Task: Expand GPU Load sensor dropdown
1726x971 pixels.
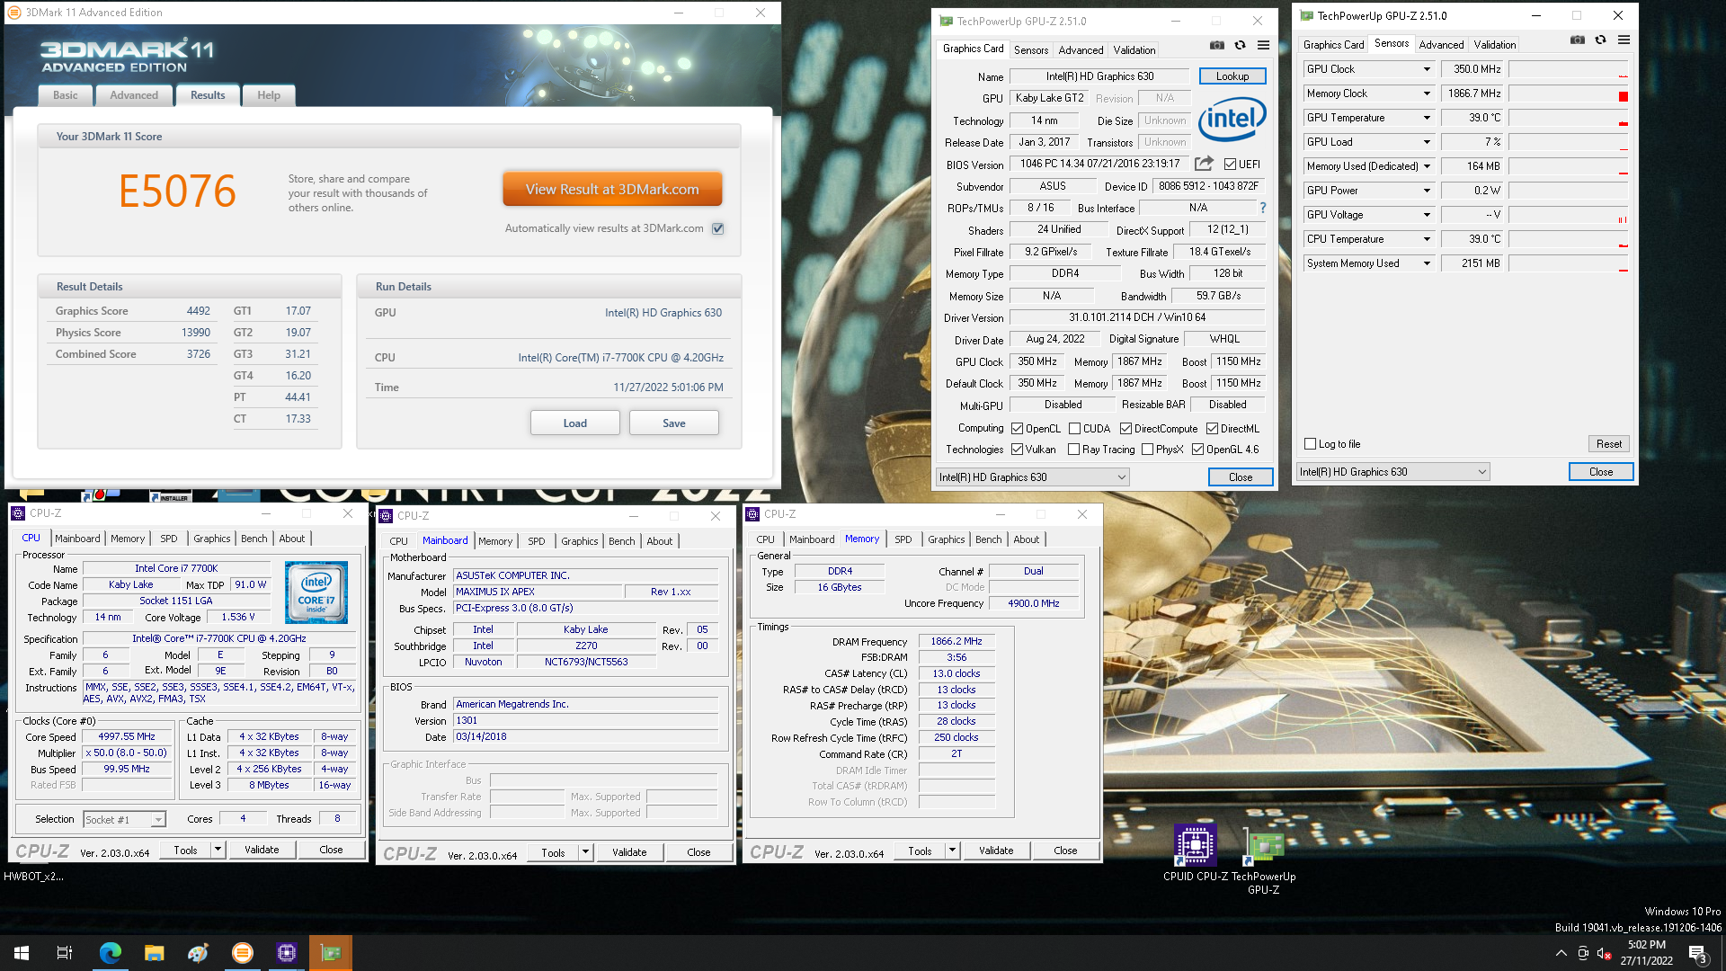Action: click(x=1426, y=142)
